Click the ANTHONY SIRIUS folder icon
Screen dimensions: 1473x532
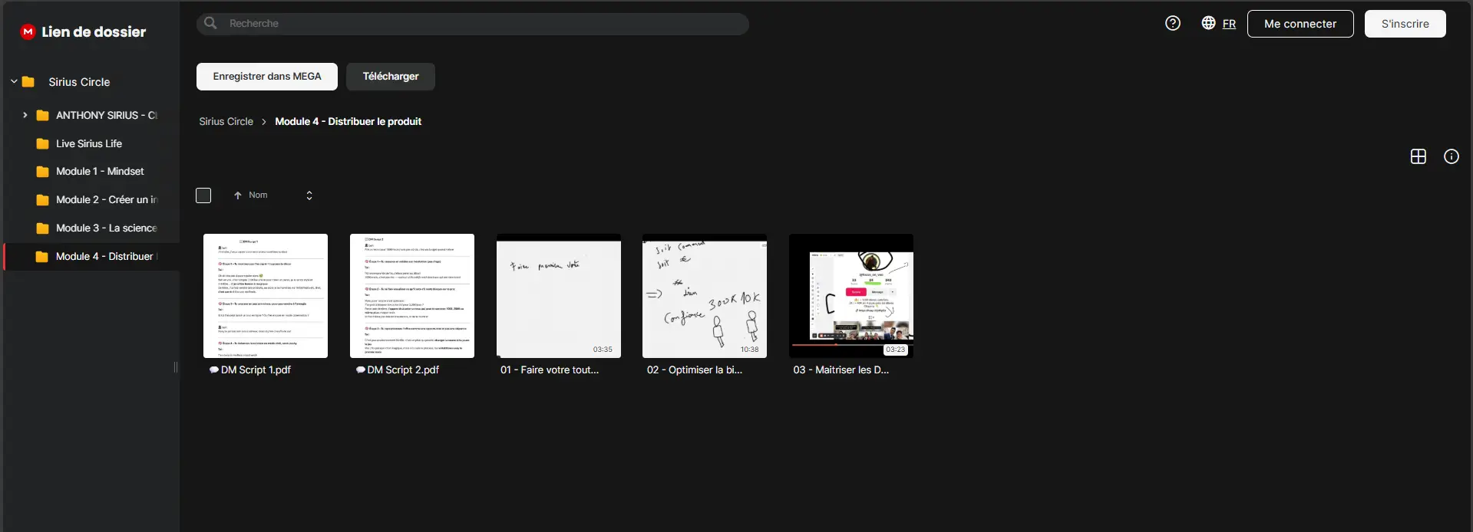pyautogui.click(x=43, y=116)
